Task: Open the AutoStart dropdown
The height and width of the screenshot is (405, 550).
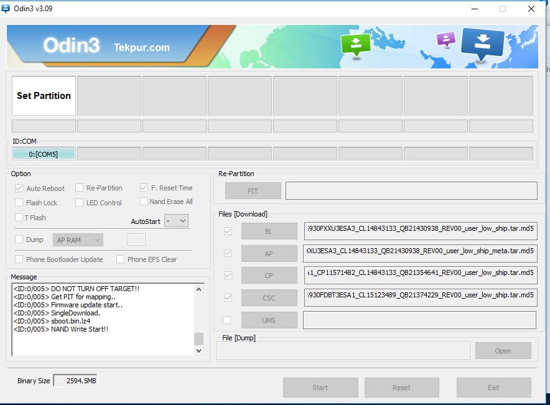Action: coord(177,221)
